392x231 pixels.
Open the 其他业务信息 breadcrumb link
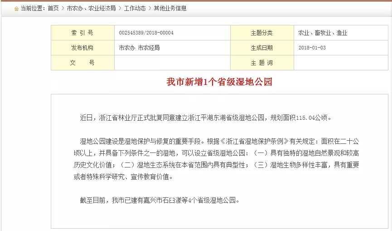[x=170, y=9]
